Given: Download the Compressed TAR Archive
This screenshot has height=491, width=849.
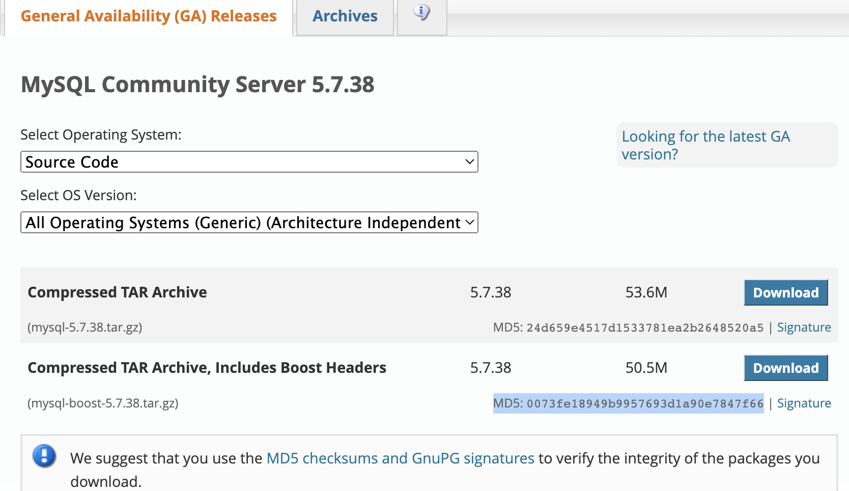Looking at the screenshot, I should (785, 292).
